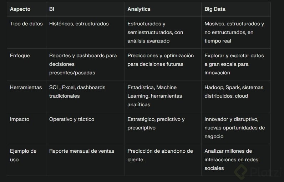Select the Analizar millones de interacciones cell

click(231, 159)
